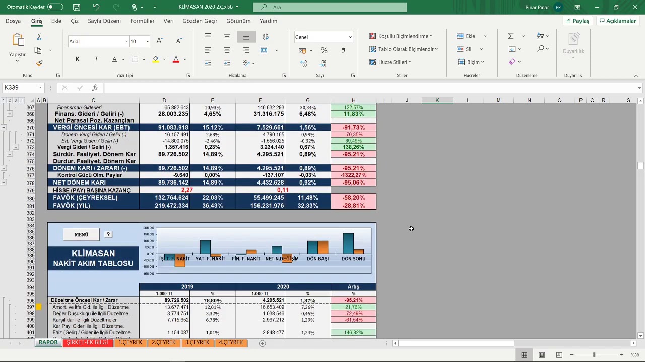This screenshot has width=645, height=362.
Task: Switch to 2.ÇEYREK sheet tab
Action: pyautogui.click(x=164, y=343)
